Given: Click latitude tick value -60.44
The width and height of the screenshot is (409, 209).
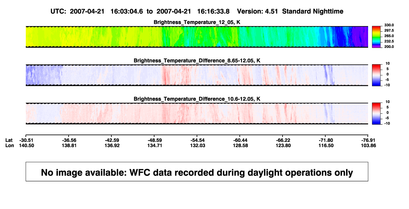Looking at the screenshot, I should pos(240,140).
